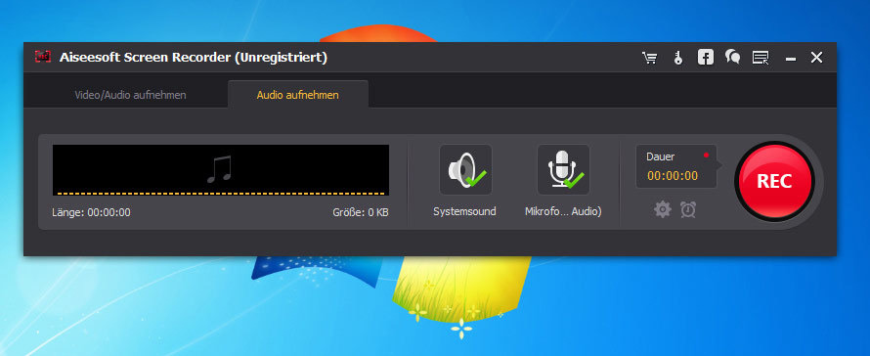Click the window title Aiseesoft Screen Recorder
The width and height of the screenshot is (870, 356).
(x=194, y=57)
